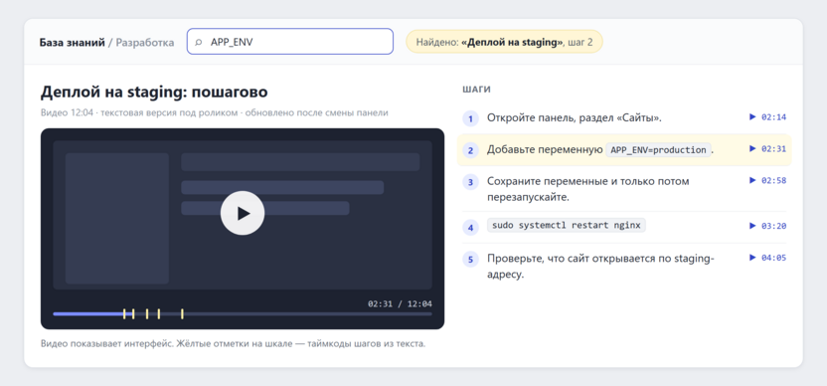Click the first yellow marker on timeline
Viewport: 827px width, 386px height.
click(124, 313)
